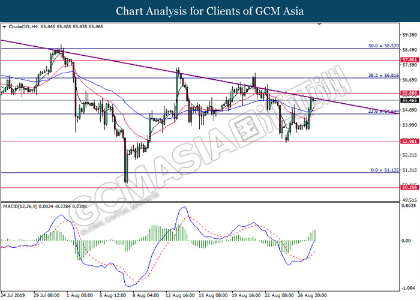Click the 26 Aug 20:00 time label

[x=313, y=295]
